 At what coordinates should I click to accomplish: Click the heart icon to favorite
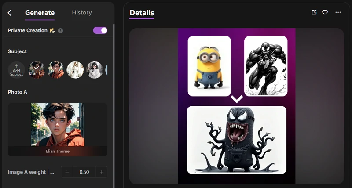(325, 12)
